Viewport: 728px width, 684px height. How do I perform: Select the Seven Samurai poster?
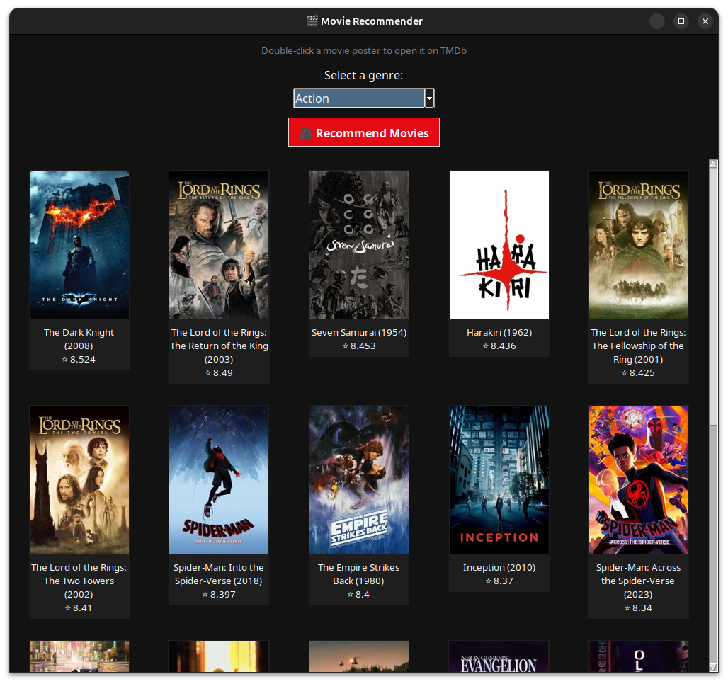click(x=359, y=245)
